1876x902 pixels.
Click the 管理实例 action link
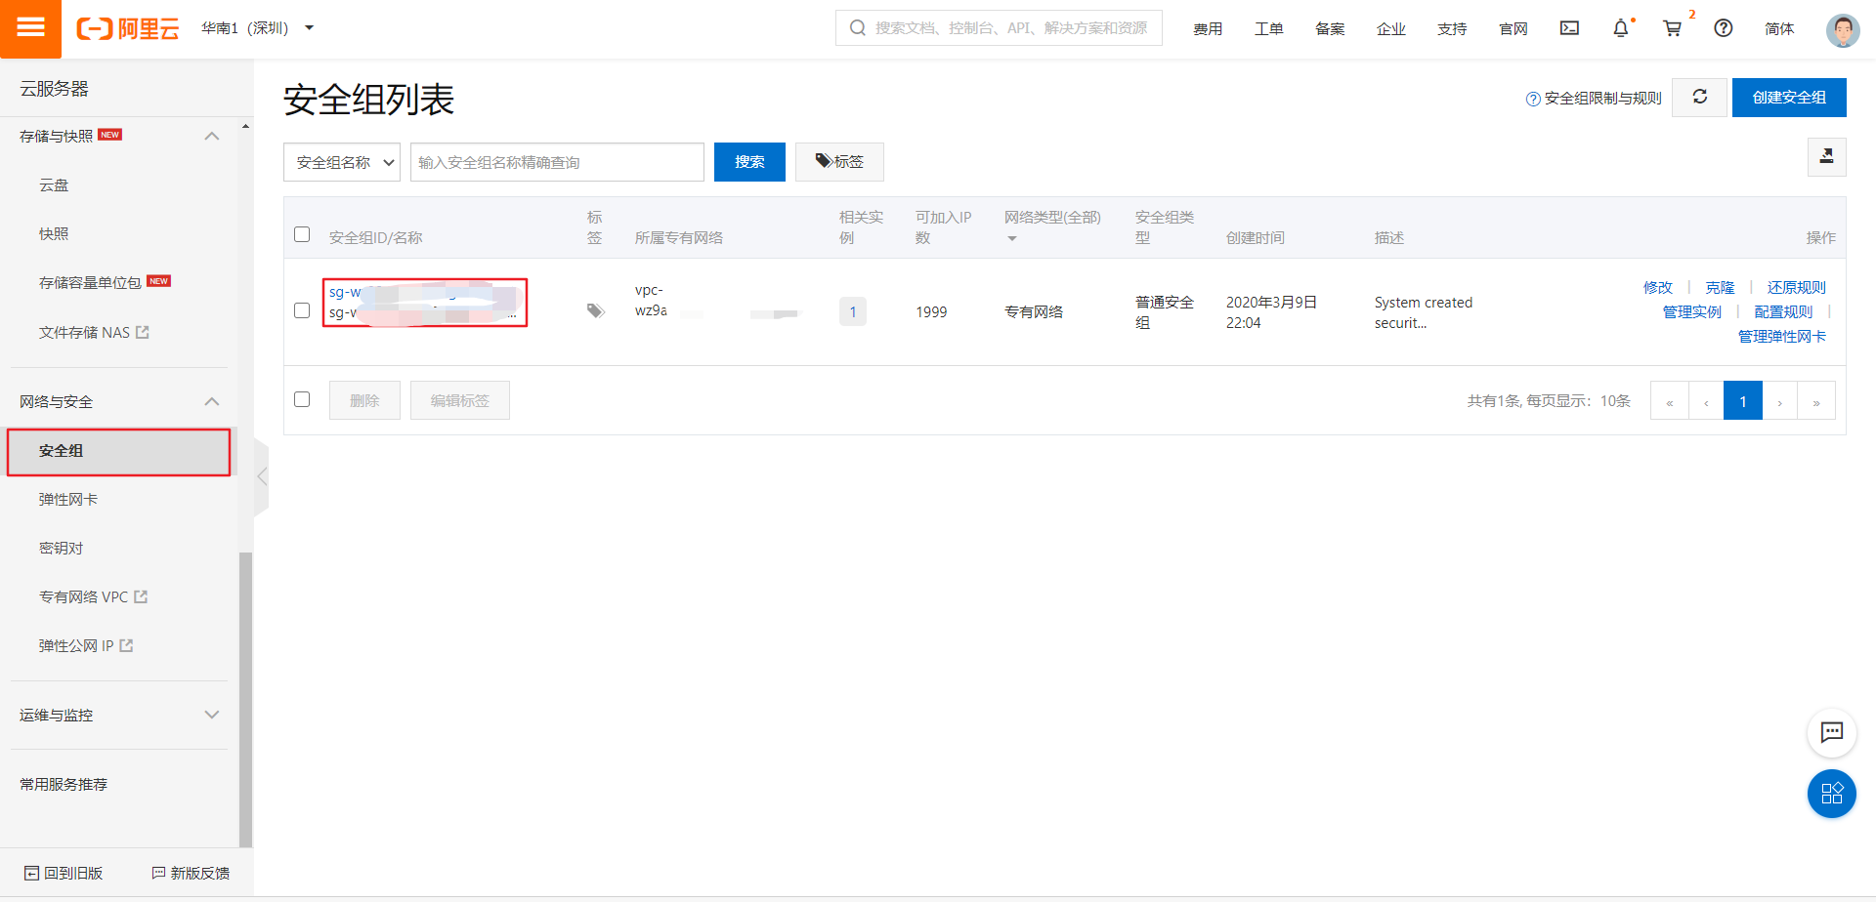pos(1692,311)
